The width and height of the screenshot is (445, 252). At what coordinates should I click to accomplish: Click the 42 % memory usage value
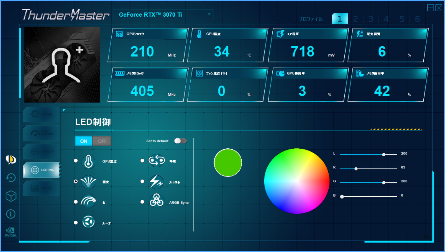[382, 91]
